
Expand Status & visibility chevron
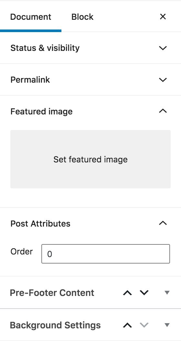coord(163,48)
